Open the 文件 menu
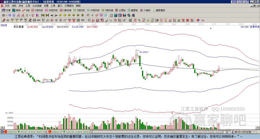260x139 pixels. (7, 6)
